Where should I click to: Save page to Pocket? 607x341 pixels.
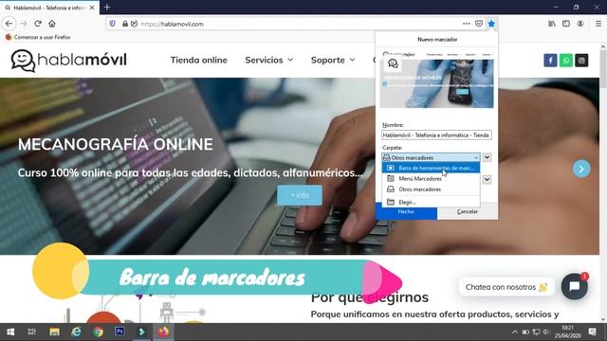(x=479, y=24)
